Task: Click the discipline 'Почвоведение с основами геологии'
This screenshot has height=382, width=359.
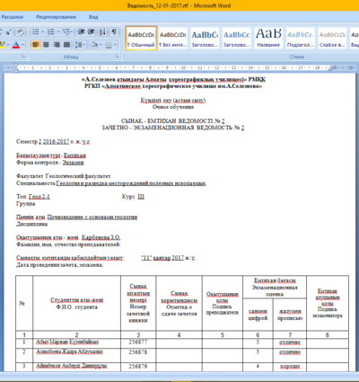Action: coord(92,217)
